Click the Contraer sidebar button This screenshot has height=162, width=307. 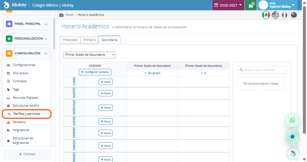click(x=27, y=154)
